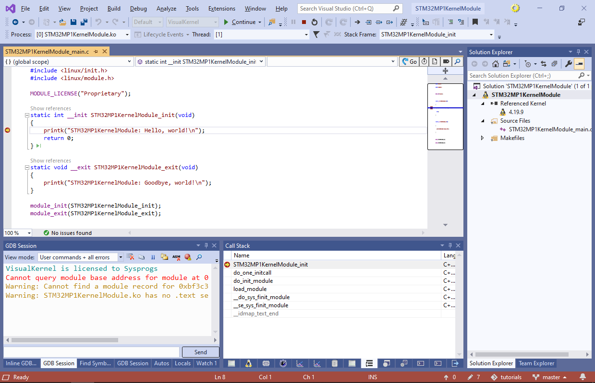
Task: Save the current file
Action: click(73, 22)
